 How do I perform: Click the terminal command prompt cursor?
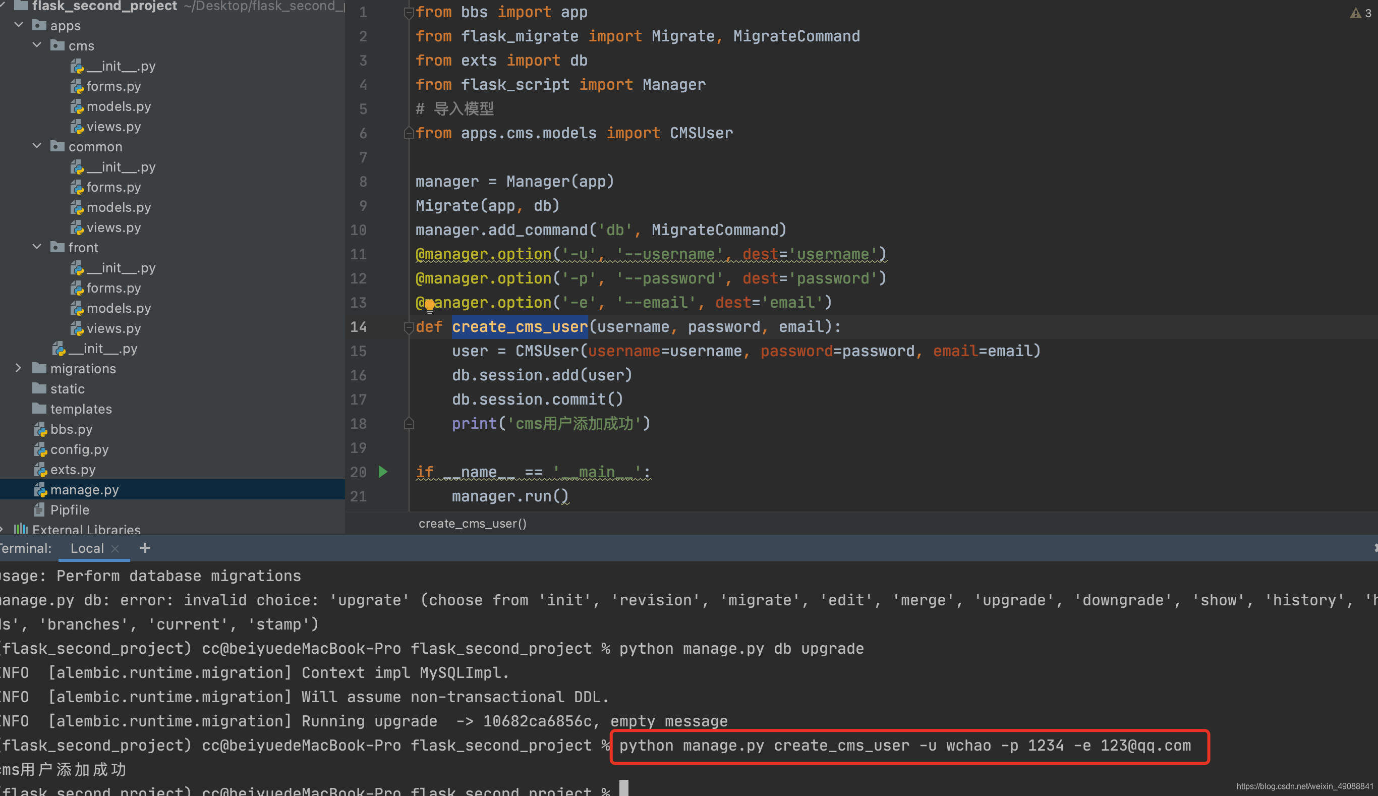point(623,788)
